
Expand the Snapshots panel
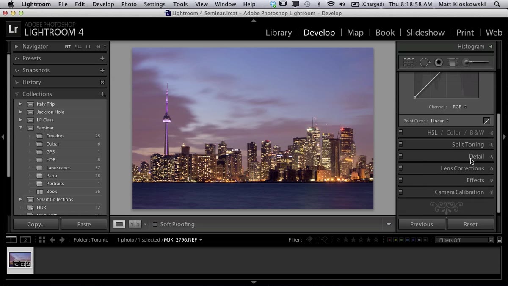[x=17, y=70]
